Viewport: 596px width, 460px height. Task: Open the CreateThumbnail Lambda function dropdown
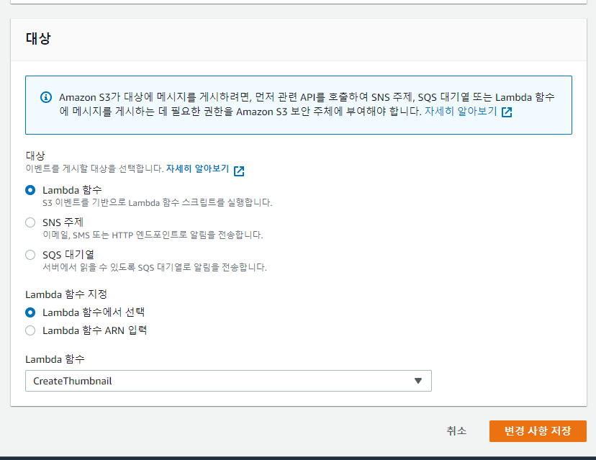point(228,381)
